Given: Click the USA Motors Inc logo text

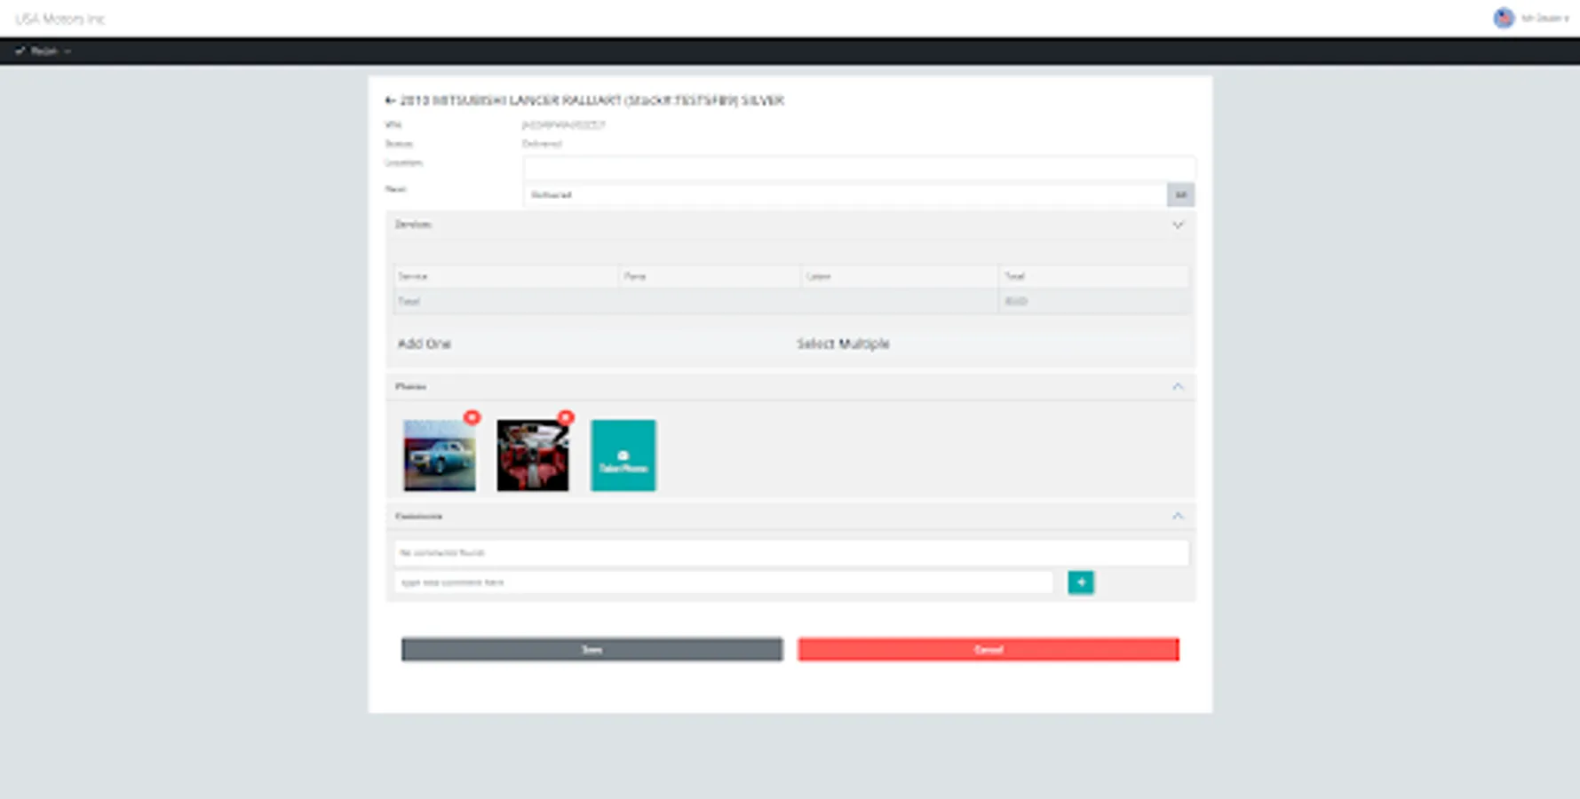Looking at the screenshot, I should [60, 19].
